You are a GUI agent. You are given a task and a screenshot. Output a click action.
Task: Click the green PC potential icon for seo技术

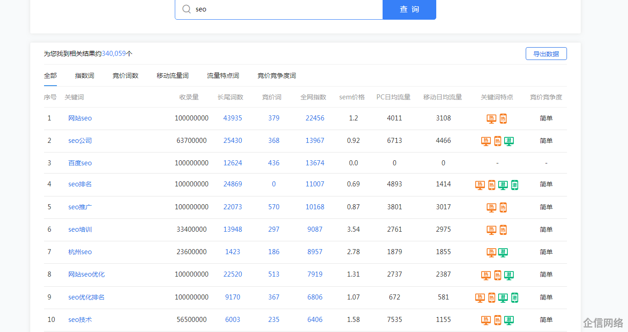tap(509, 320)
